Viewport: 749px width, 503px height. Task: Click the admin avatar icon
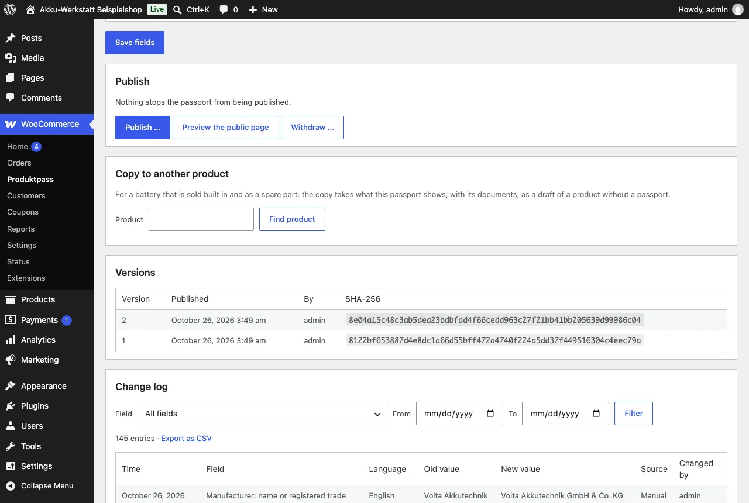738,10
